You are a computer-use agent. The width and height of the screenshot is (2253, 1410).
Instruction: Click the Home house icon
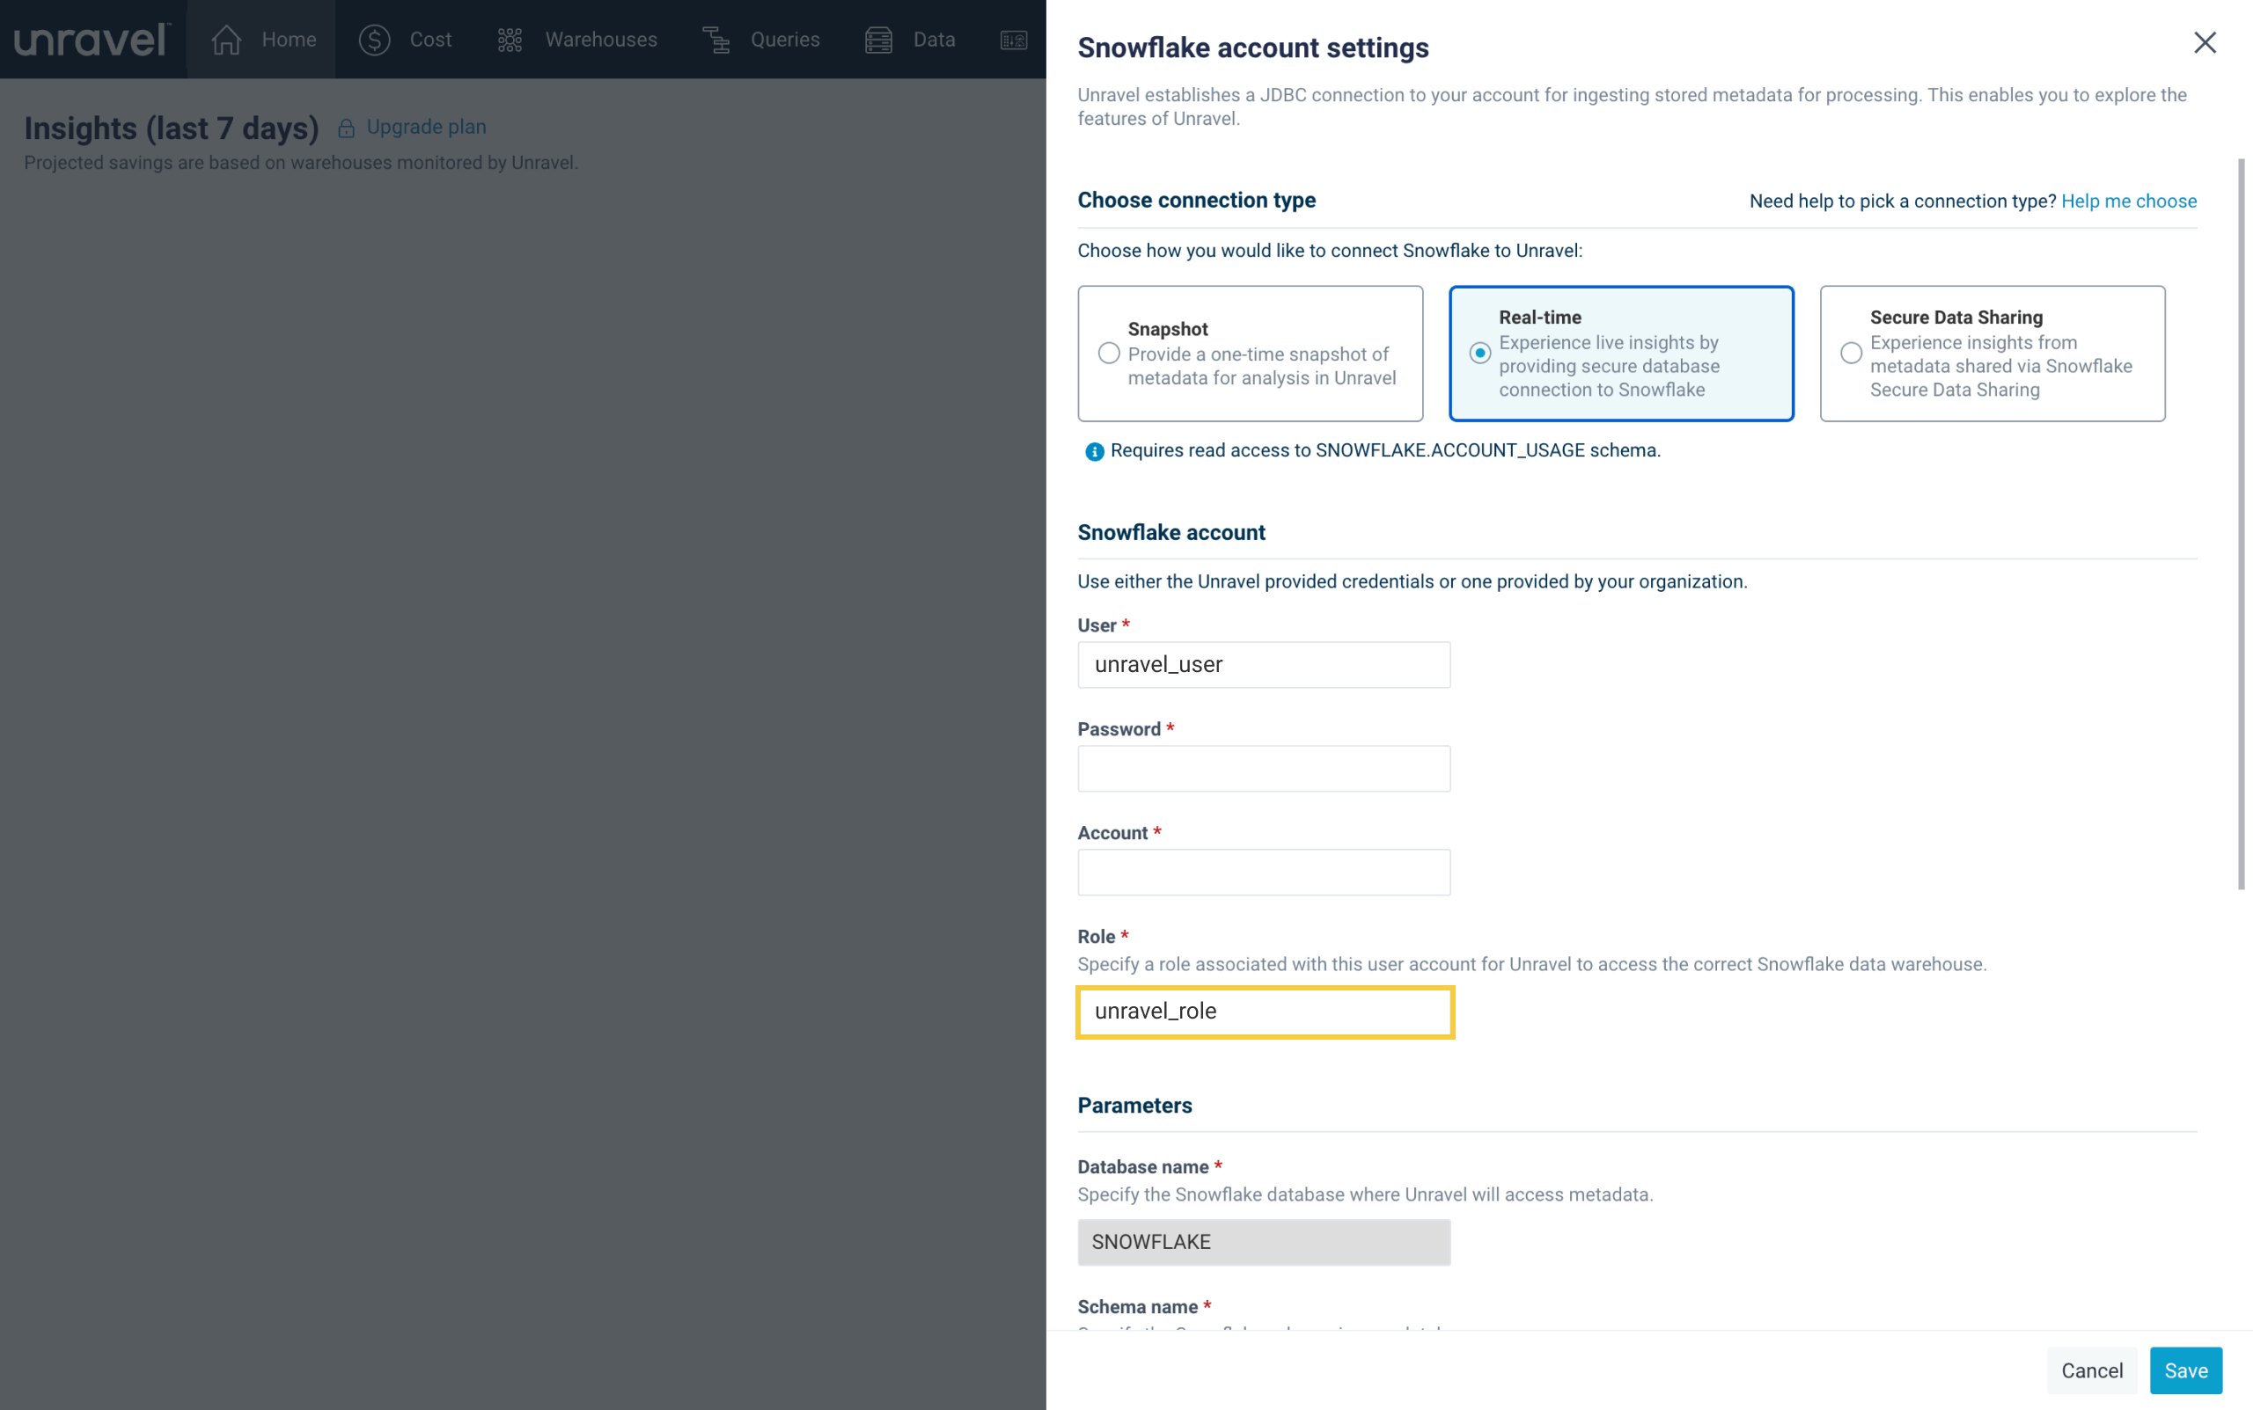[226, 40]
